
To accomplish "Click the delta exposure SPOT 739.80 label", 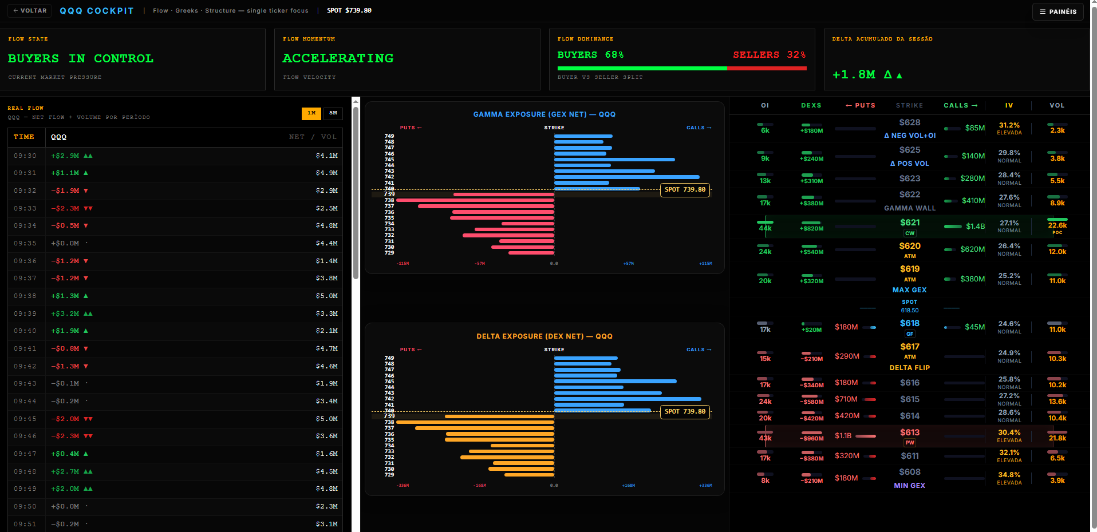I will pyautogui.click(x=685, y=412).
